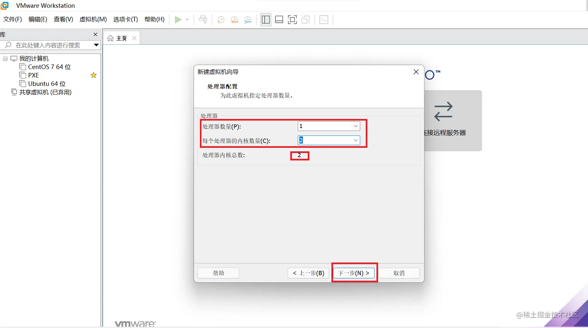Click the VMware Workstation app icon

(x=5, y=5)
